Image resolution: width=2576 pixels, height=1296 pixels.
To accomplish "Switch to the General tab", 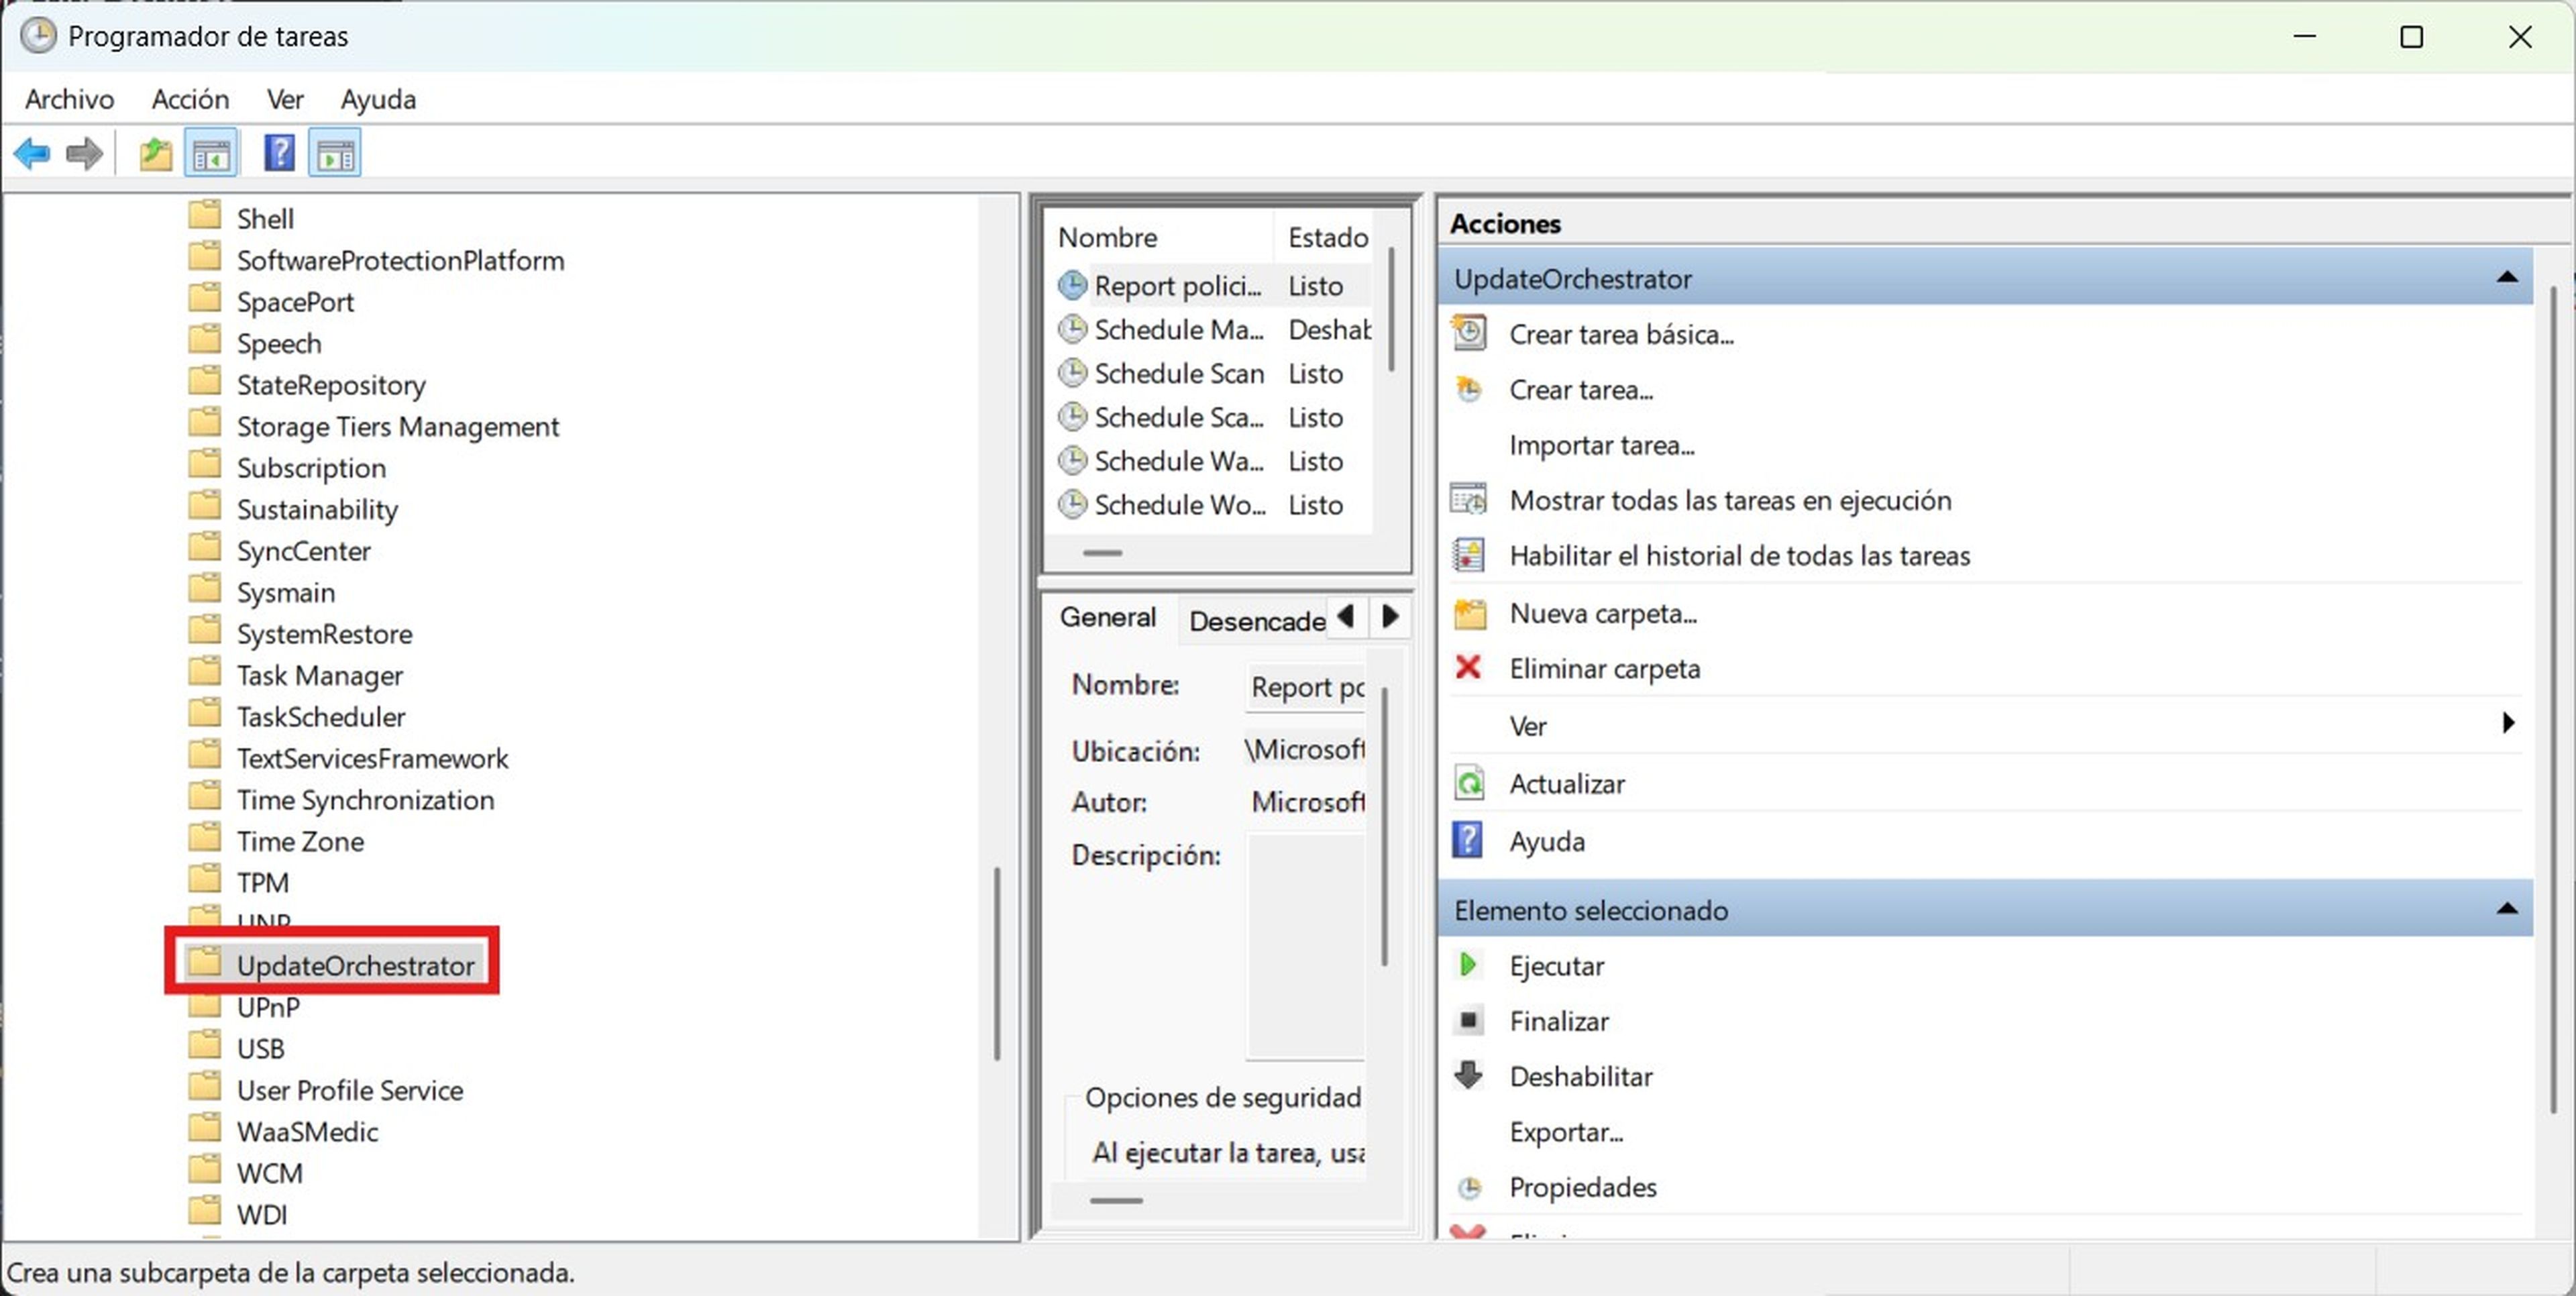I will [1108, 617].
